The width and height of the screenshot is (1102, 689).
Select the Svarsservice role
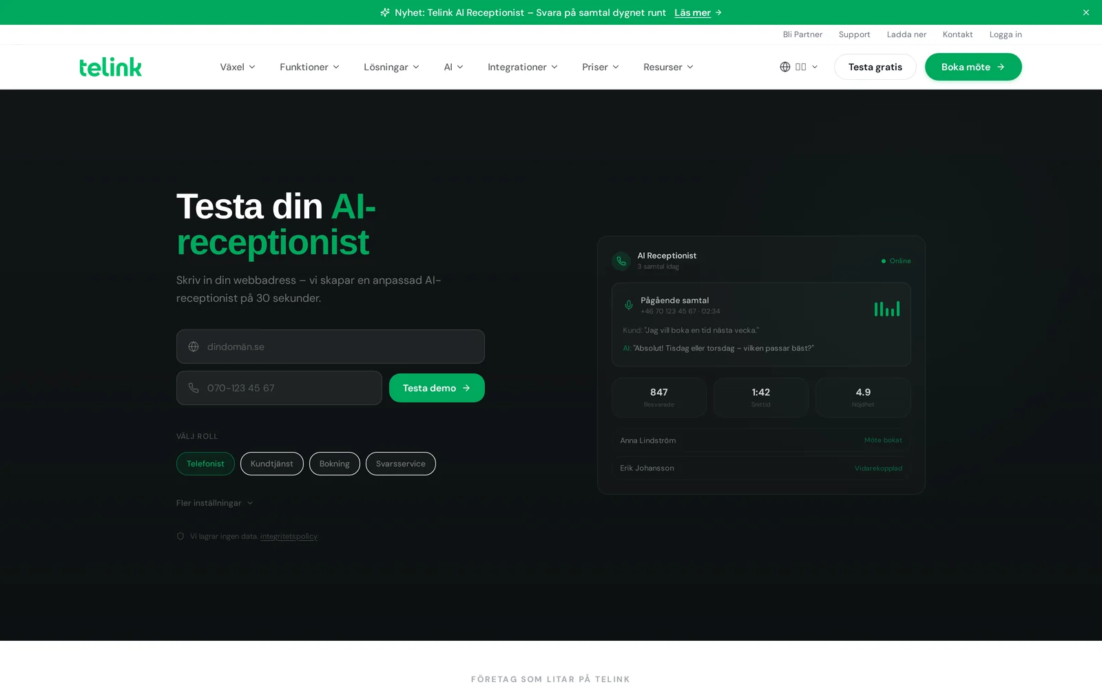[401, 464]
